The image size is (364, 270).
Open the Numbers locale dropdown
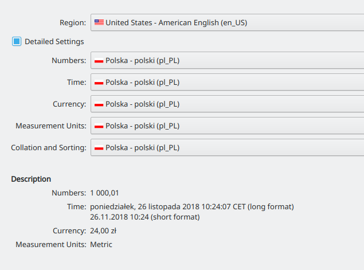point(227,60)
